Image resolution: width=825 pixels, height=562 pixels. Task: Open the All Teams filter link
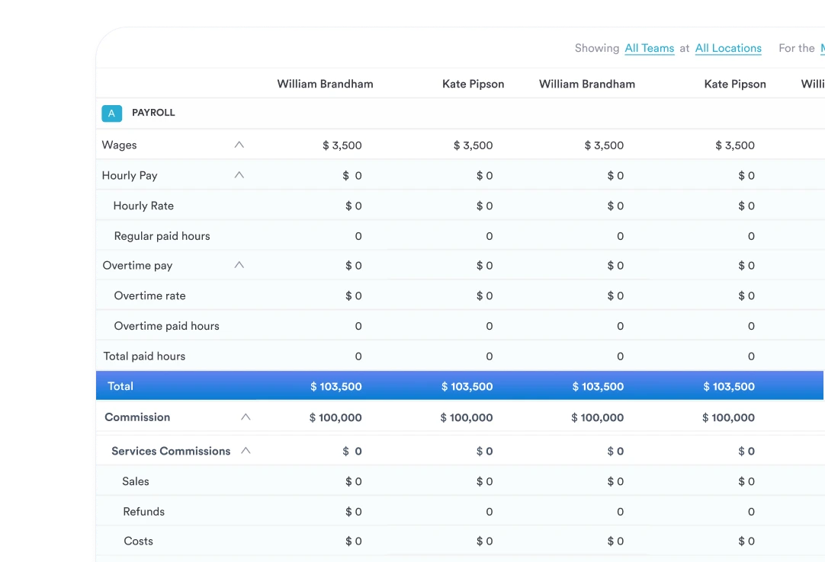point(649,48)
